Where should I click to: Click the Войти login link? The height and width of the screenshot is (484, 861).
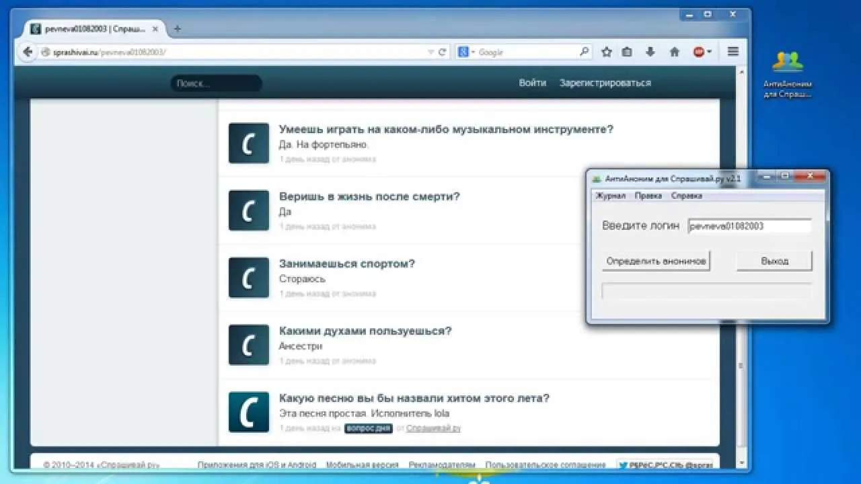pos(533,83)
